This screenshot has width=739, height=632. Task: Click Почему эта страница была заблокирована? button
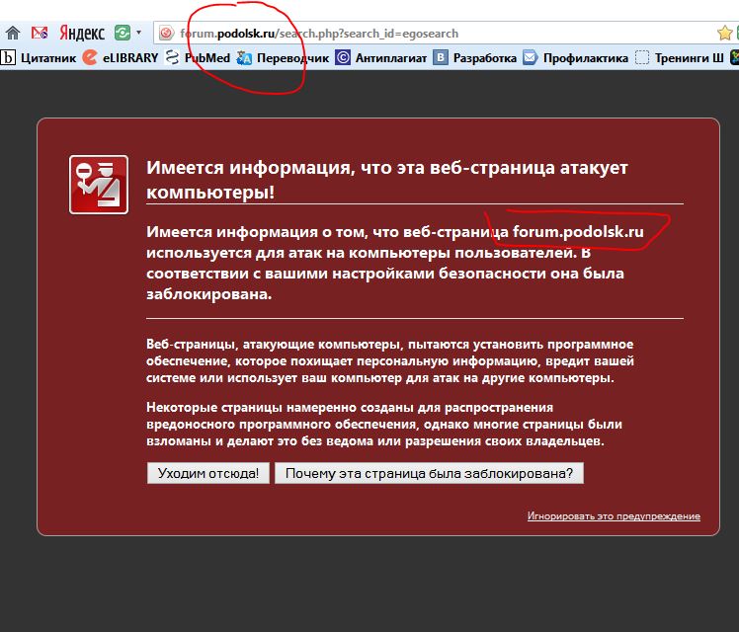[x=430, y=473]
